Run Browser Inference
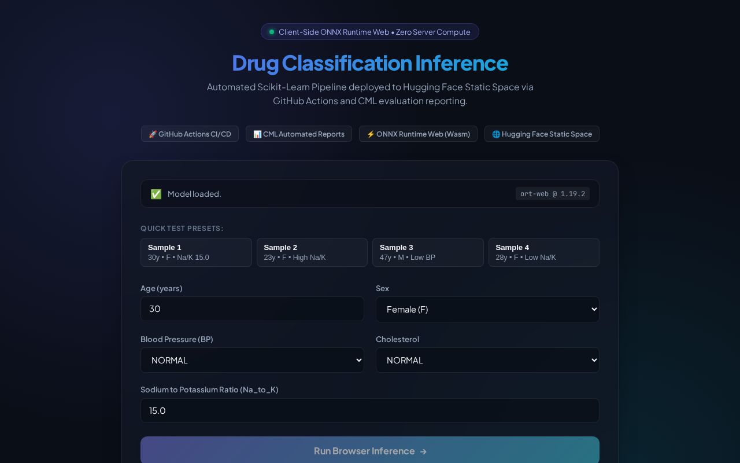This screenshot has width=740, height=463. tap(370, 450)
